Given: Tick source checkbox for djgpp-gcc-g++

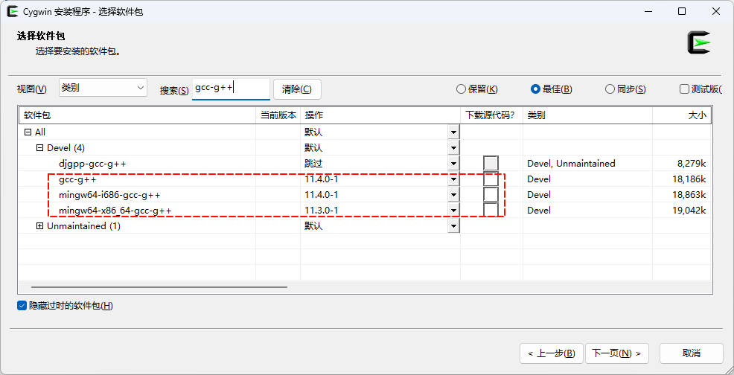Looking at the screenshot, I should coord(491,164).
